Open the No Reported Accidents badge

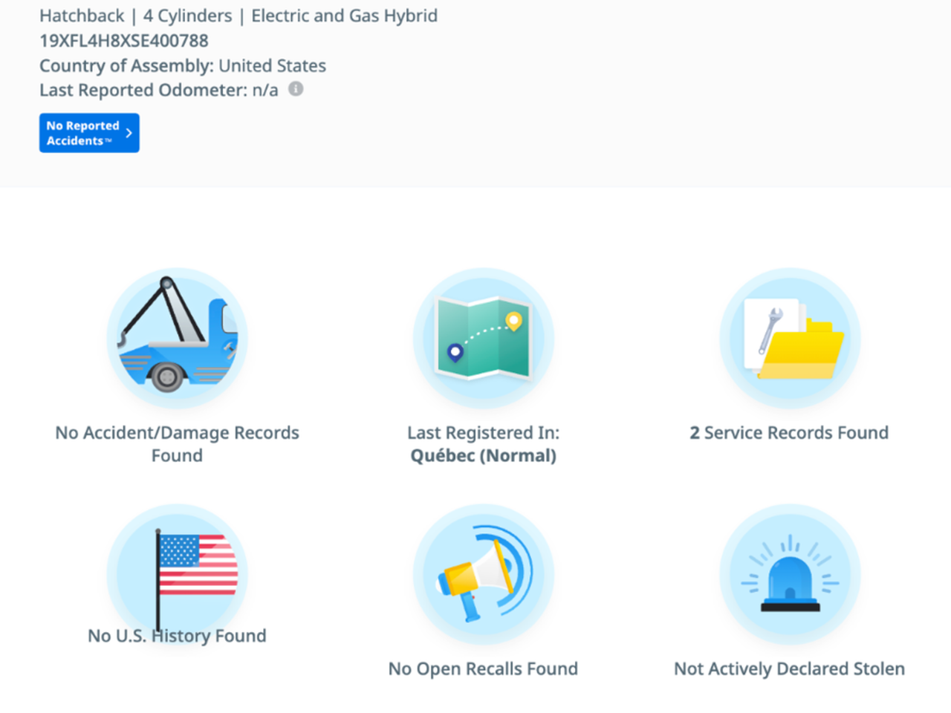point(82,133)
